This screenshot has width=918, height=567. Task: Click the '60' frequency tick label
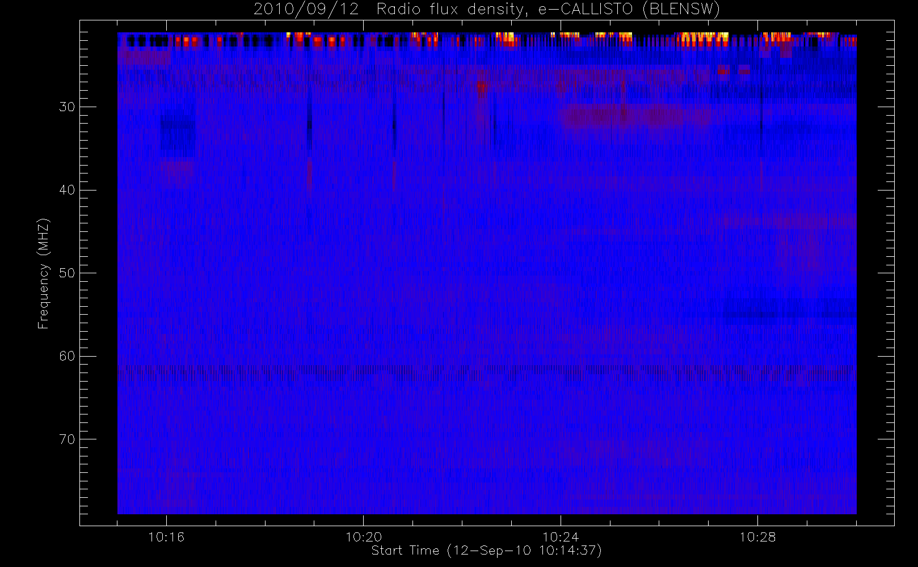[67, 356]
